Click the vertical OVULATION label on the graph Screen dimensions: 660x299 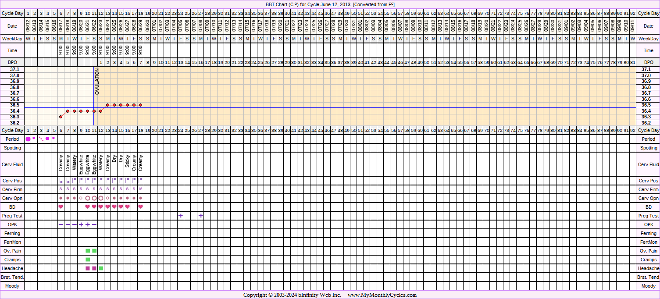pos(97,82)
